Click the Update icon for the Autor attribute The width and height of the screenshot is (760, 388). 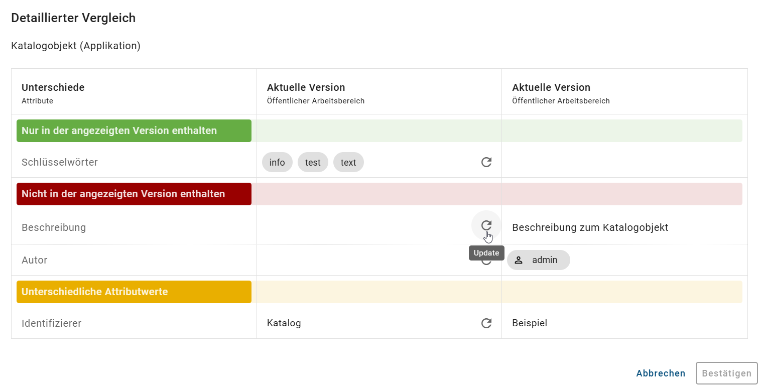point(486,260)
